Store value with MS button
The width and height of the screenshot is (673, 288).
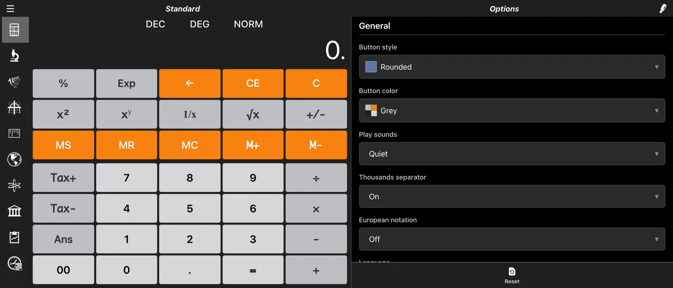[64, 145]
